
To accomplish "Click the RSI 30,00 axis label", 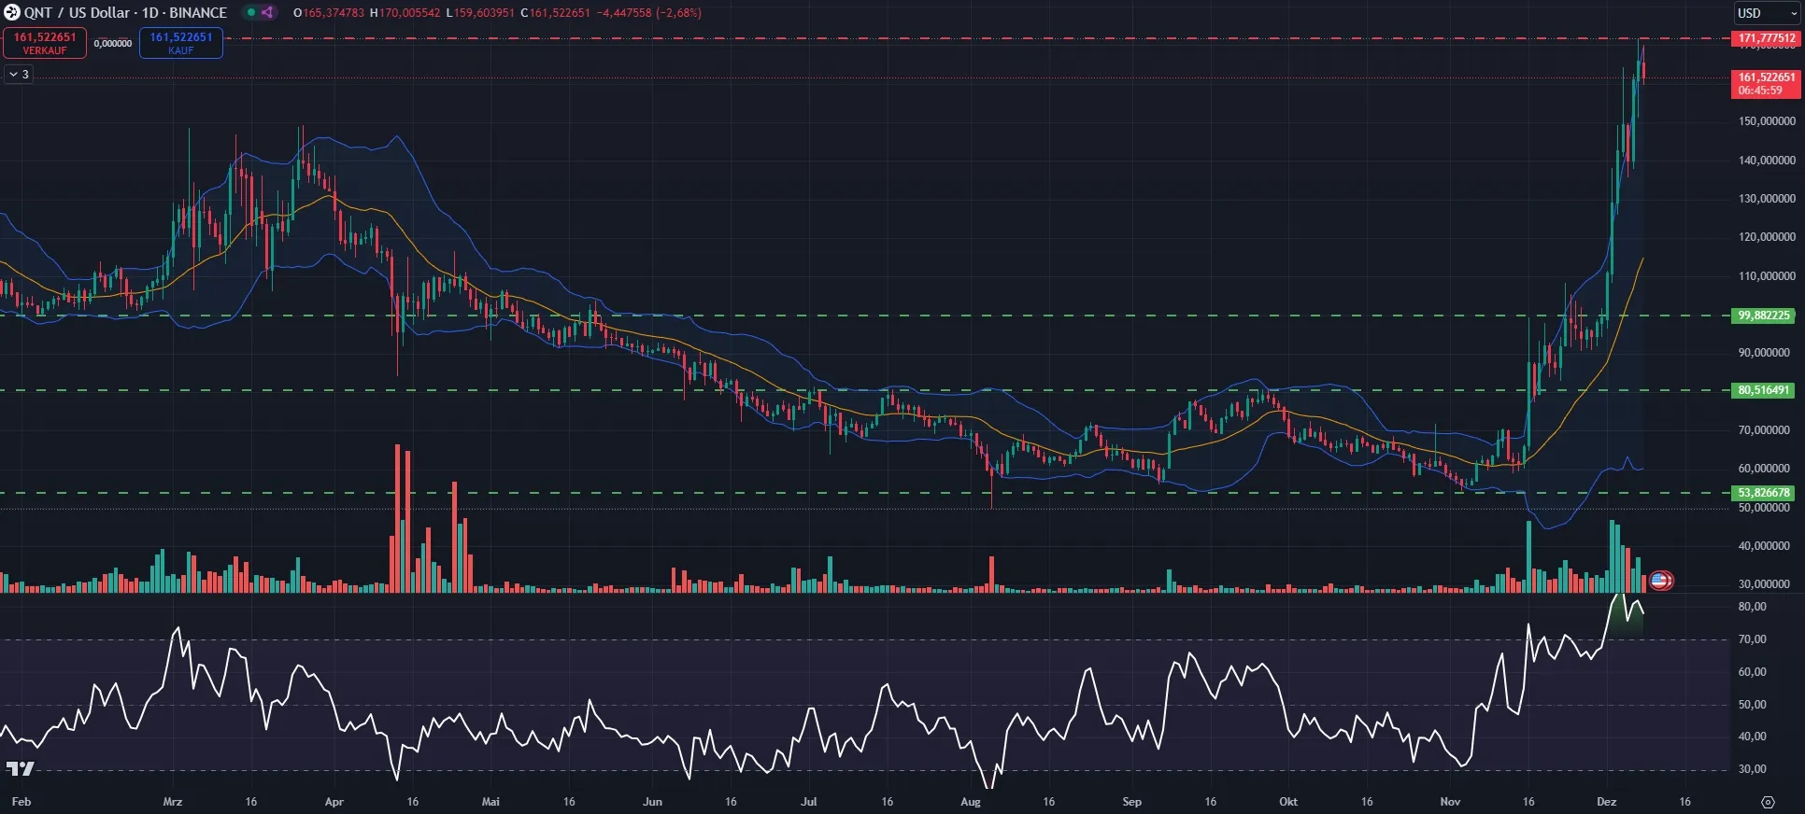I will pyautogui.click(x=1752, y=769).
